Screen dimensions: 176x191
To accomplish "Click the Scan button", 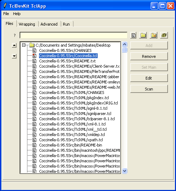I will coord(149,89).
